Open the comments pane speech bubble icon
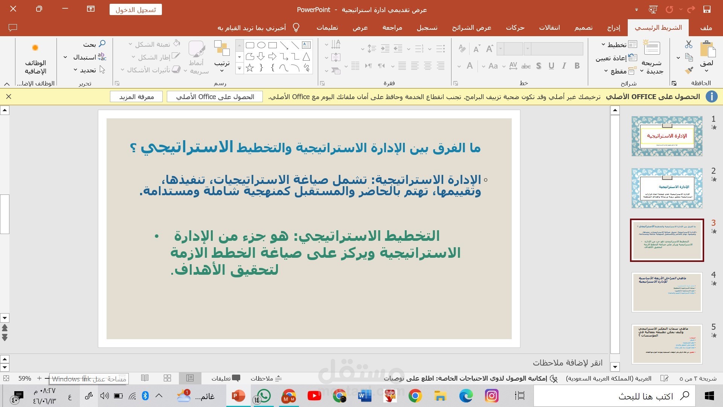 [12, 28]
